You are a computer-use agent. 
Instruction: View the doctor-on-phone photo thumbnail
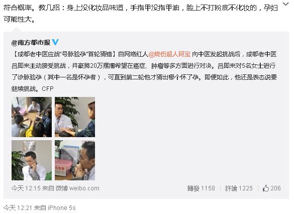[32, 160]
